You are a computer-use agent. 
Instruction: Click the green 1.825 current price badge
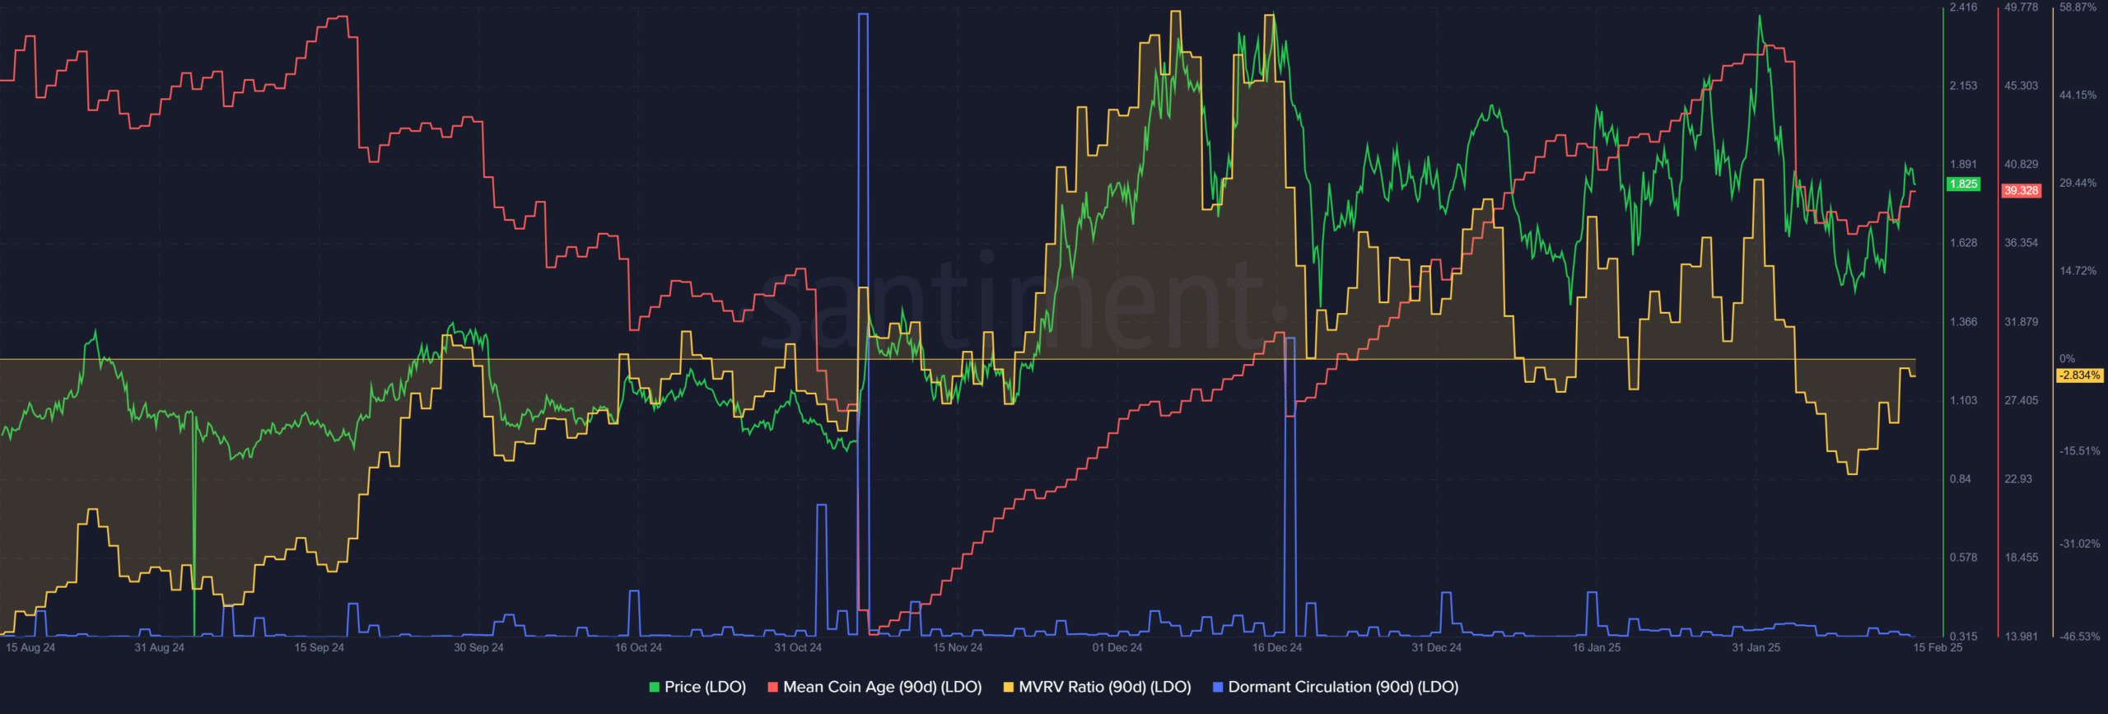click(1963, 184)
